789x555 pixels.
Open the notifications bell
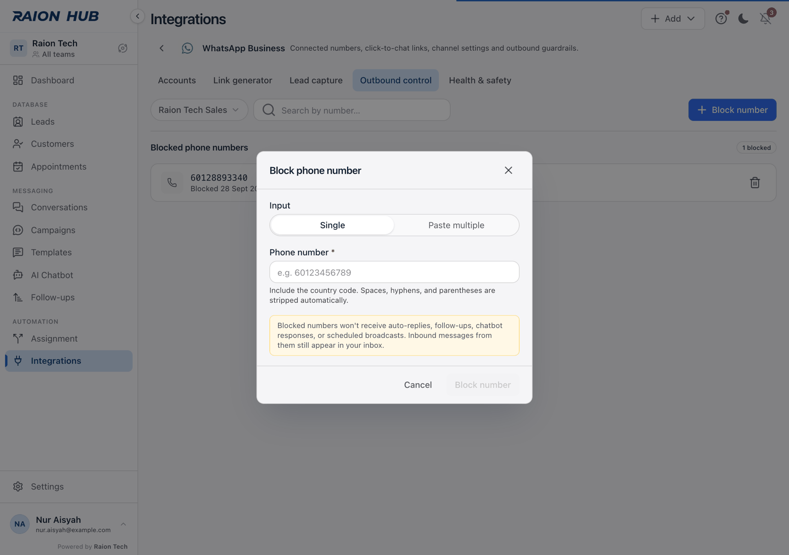click(765, 19)
